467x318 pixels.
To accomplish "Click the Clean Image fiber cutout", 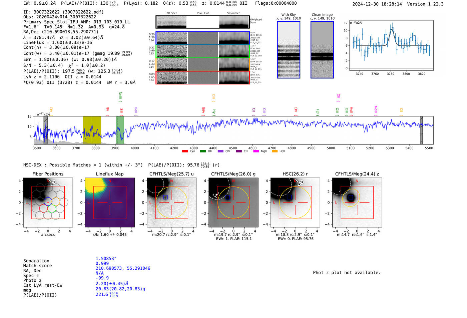I will [x=322, y=50].
